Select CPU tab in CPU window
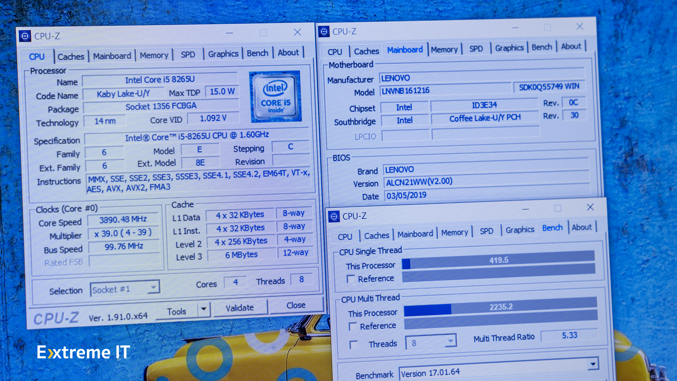This screenshot has height=381, width=677. 37,57
